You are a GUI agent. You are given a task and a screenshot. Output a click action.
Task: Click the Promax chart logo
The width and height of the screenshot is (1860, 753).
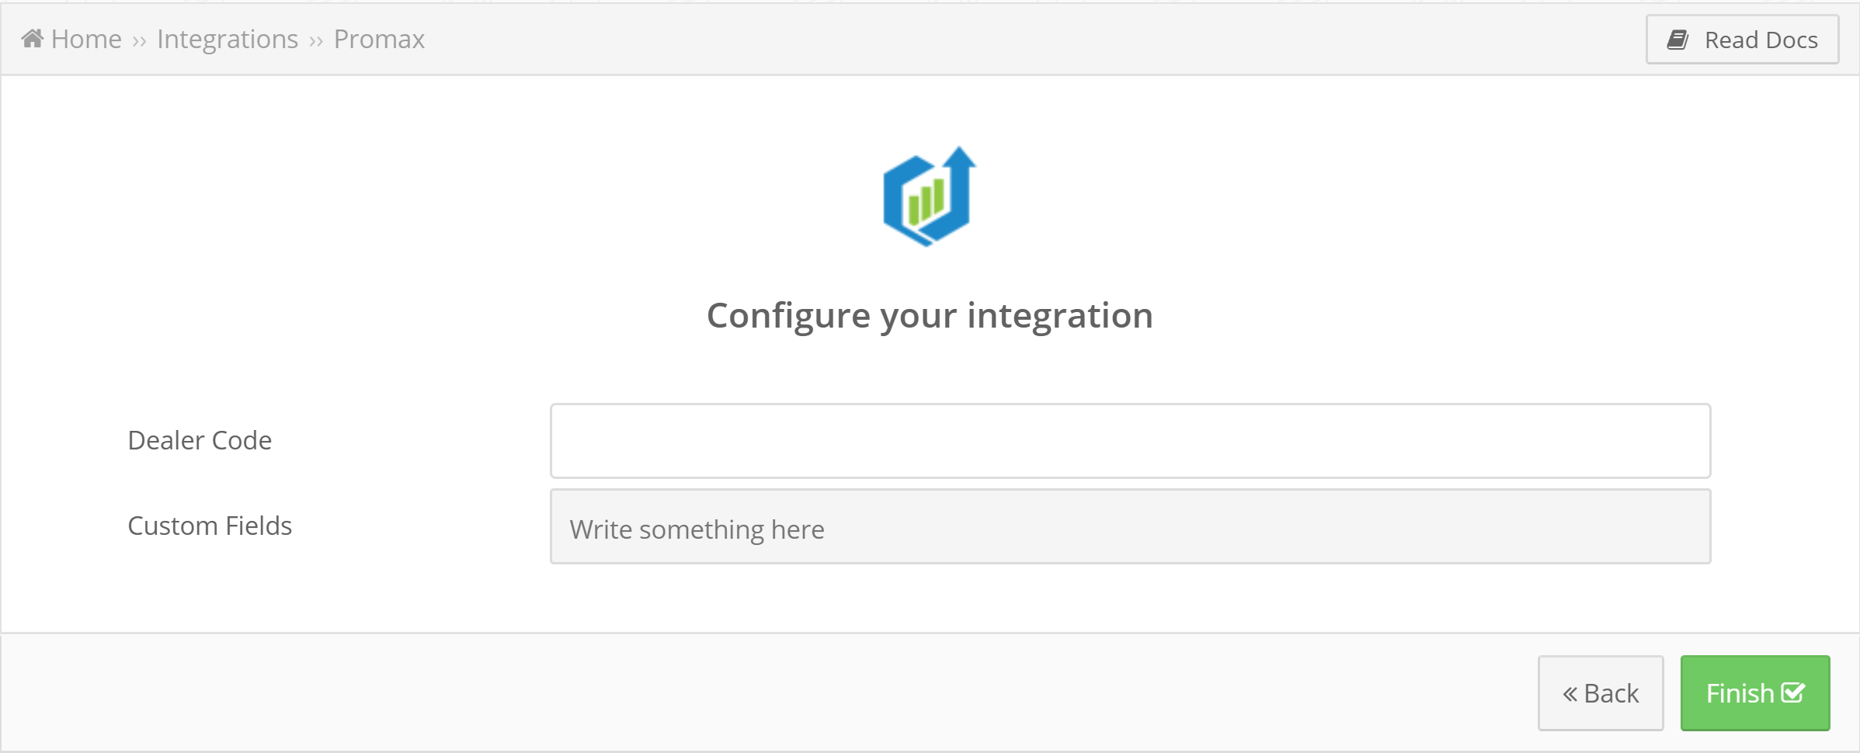tap(930, 196)
